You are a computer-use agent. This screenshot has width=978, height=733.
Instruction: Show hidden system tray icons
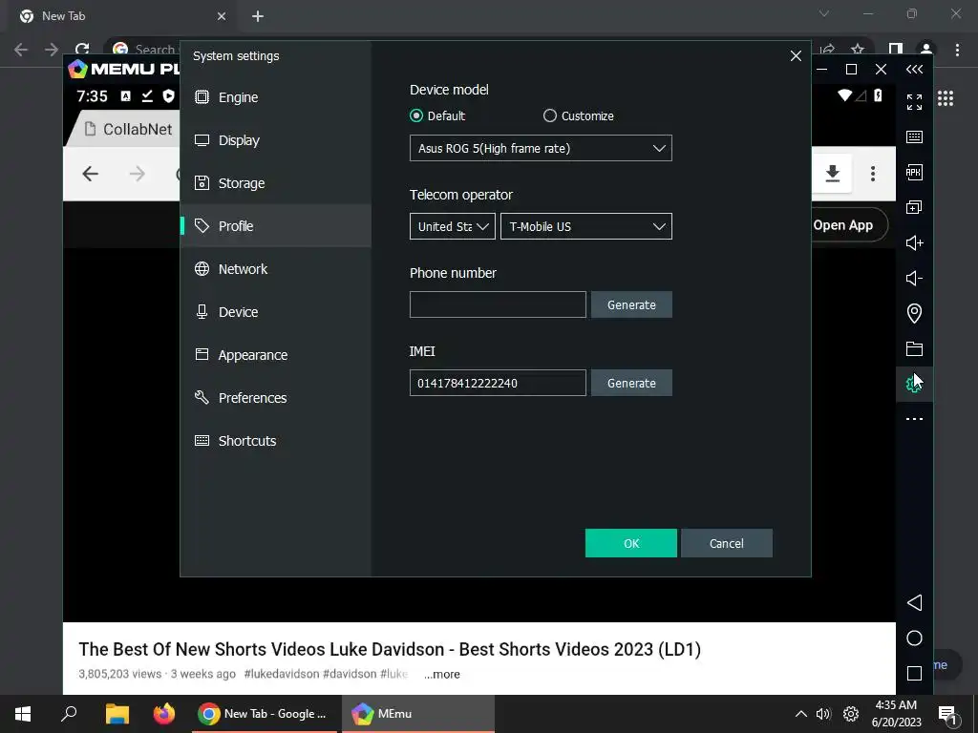click(801, 714)
